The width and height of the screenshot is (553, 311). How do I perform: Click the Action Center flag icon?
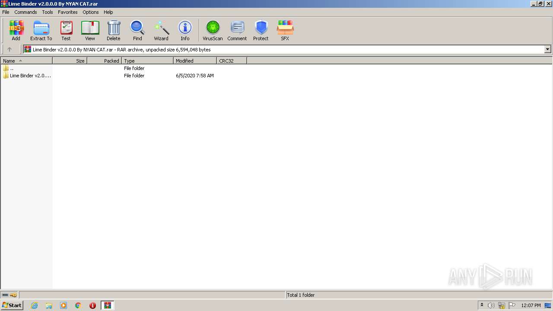pyautogui.click(x=512, y=305)
